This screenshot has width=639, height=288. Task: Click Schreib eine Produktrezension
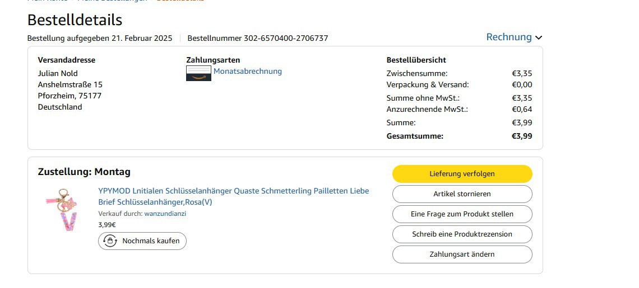(462, 234)
